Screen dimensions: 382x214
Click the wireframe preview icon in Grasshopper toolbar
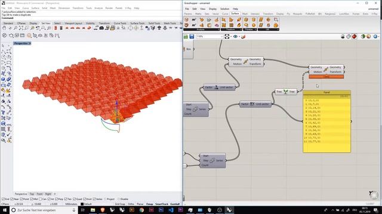pos(349,36)
